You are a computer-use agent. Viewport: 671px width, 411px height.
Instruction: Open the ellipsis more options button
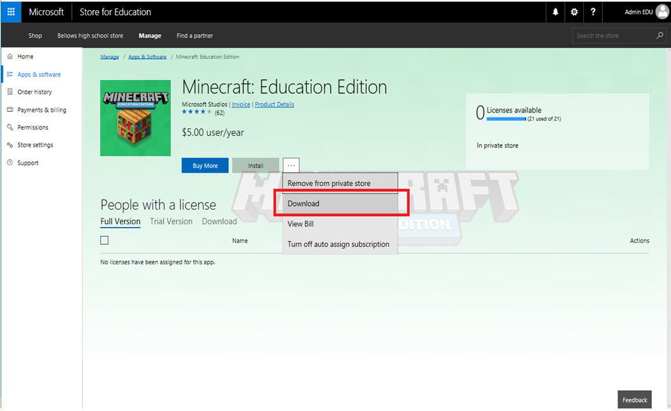[x=291, y=166]
